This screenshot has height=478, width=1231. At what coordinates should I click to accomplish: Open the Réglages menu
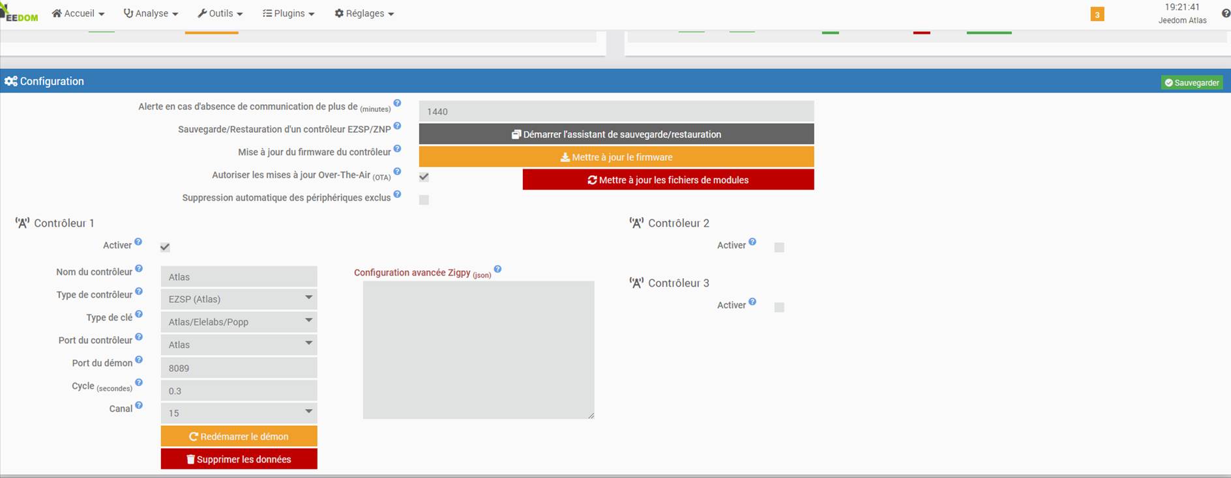click(x=364, y=13)
